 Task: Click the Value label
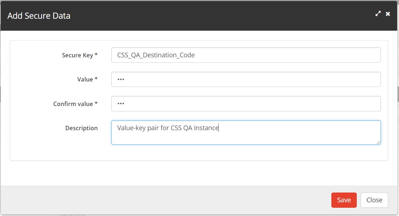point(87,79)
